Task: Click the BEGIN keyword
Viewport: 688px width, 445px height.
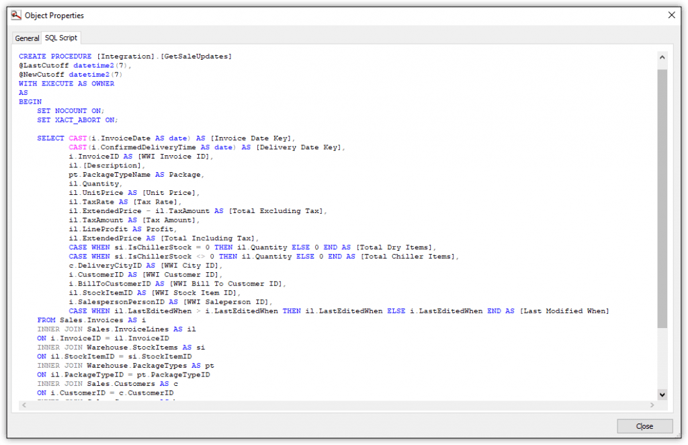Action: point(29,102)
